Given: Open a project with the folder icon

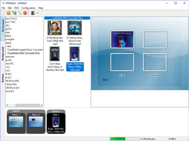Looking at the screenshot, I should 9,13.
